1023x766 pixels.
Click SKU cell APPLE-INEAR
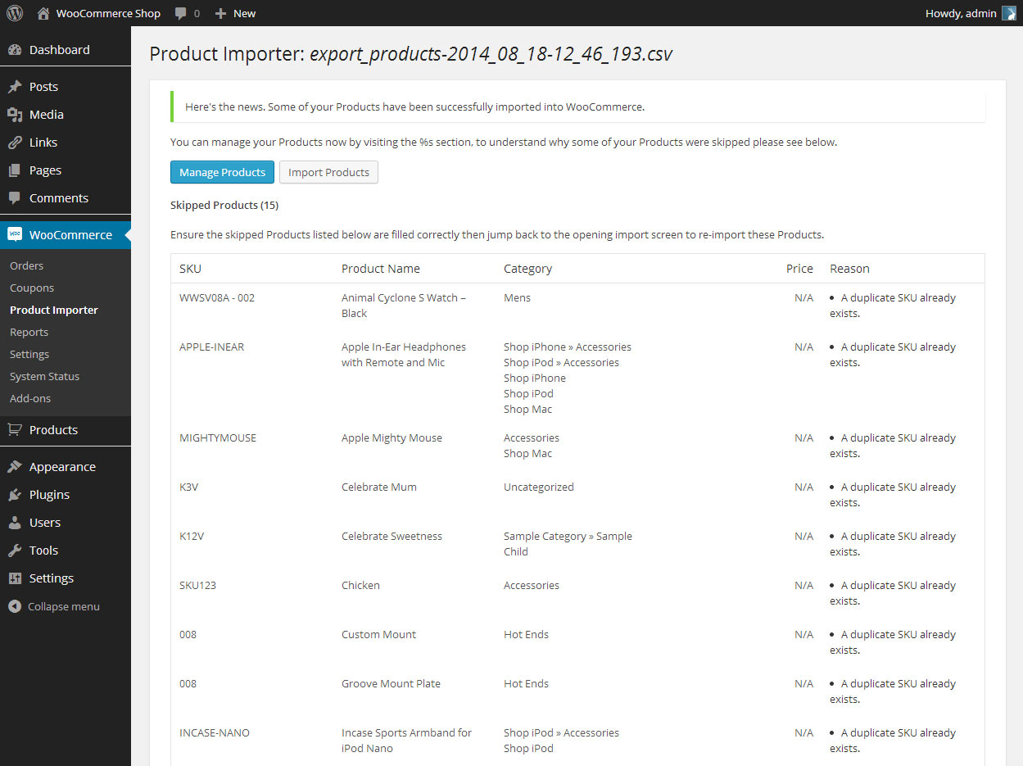[212, 347]
